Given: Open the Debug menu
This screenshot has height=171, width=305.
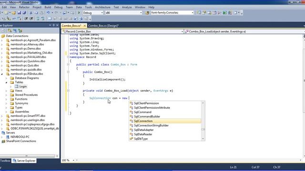Looking at the screenshot, I should pyautogui.click(x=58, y=7).
